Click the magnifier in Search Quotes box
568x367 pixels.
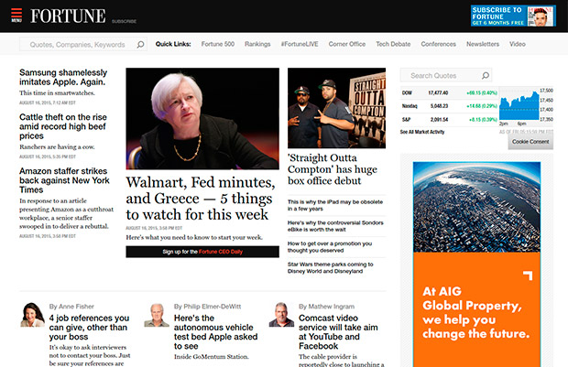(485, 76)
